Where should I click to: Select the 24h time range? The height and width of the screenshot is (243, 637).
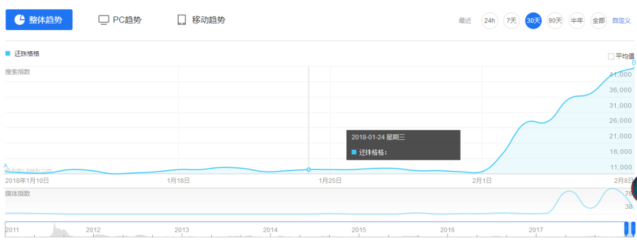490,20
